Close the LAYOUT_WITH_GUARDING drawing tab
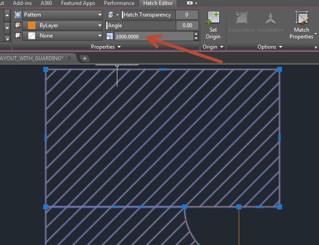 pyautogui.click(x=69, y=58)
